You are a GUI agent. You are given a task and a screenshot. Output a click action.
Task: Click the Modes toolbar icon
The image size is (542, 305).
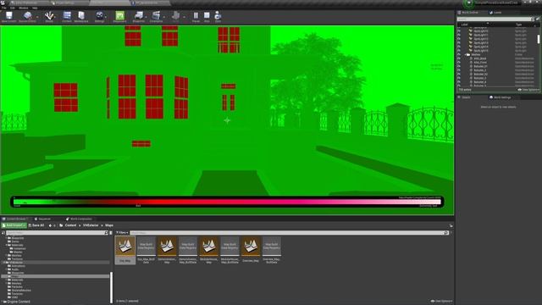pos(49,15)
